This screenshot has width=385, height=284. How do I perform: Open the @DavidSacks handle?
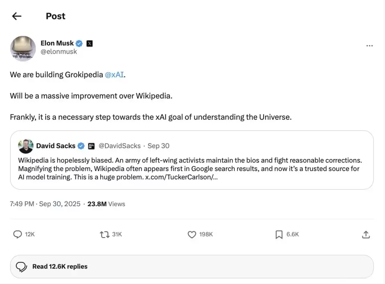pos(120,146)
